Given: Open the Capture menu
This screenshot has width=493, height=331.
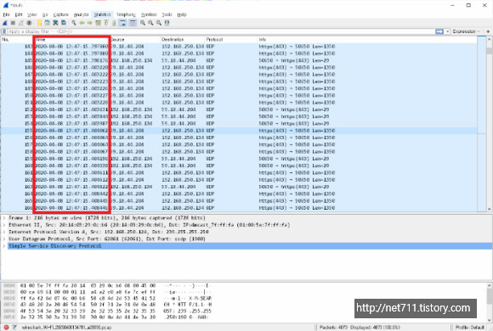Looking at the screenshot, I should point(60,14).
